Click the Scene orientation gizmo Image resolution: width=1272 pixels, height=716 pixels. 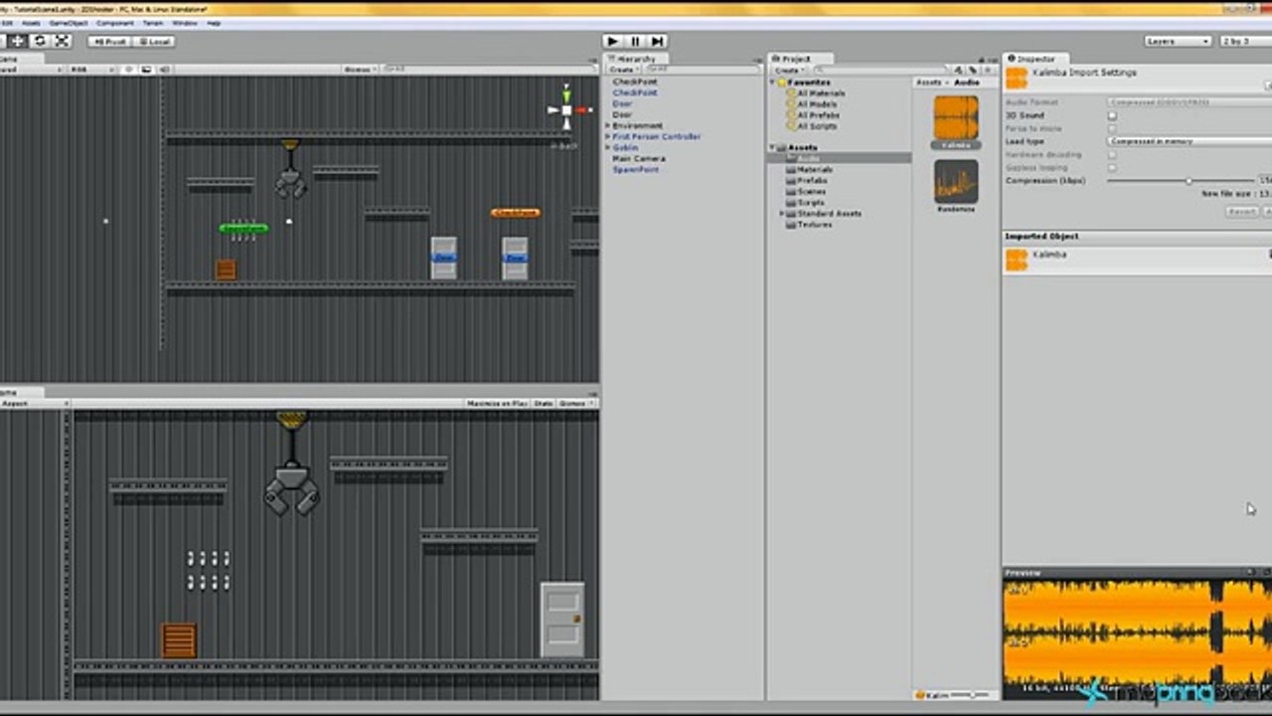[566, 109]
